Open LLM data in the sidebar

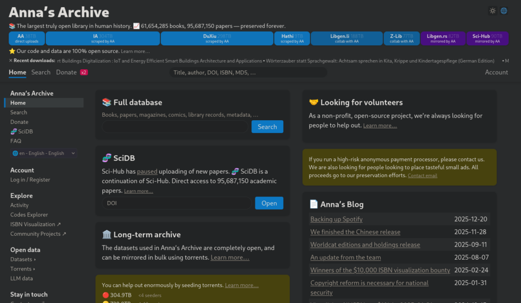coord(21,279)
